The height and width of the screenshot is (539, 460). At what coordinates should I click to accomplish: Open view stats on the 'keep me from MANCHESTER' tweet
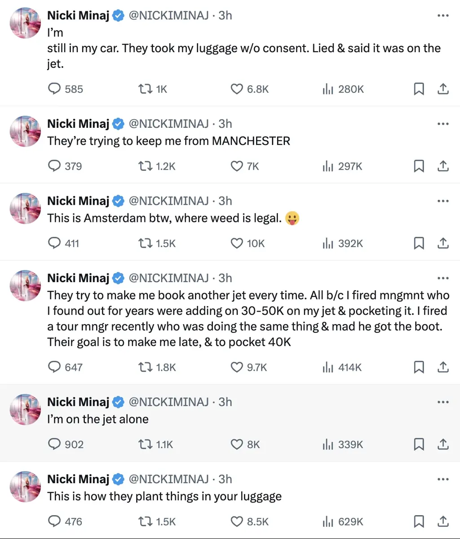(328, 166)
